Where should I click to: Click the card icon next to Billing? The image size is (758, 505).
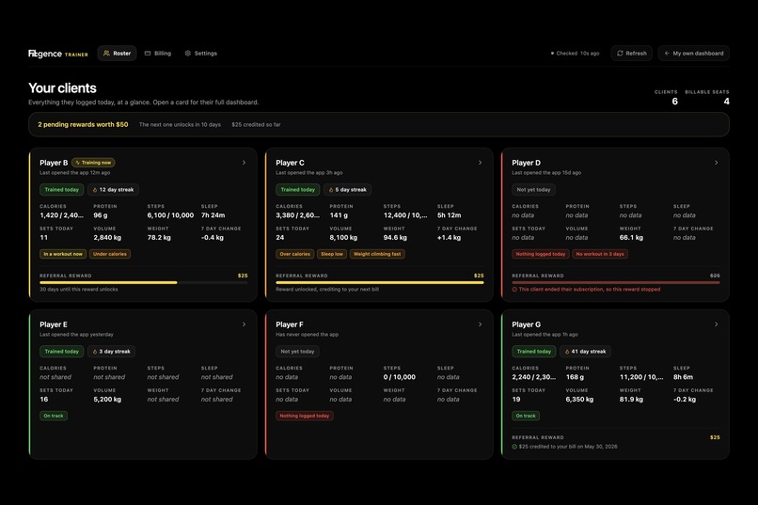click(148, 54)
